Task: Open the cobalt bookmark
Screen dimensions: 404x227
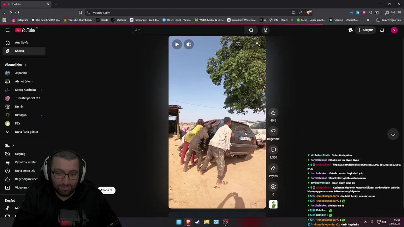Action: pyautogui.click(x=102, y=20)
